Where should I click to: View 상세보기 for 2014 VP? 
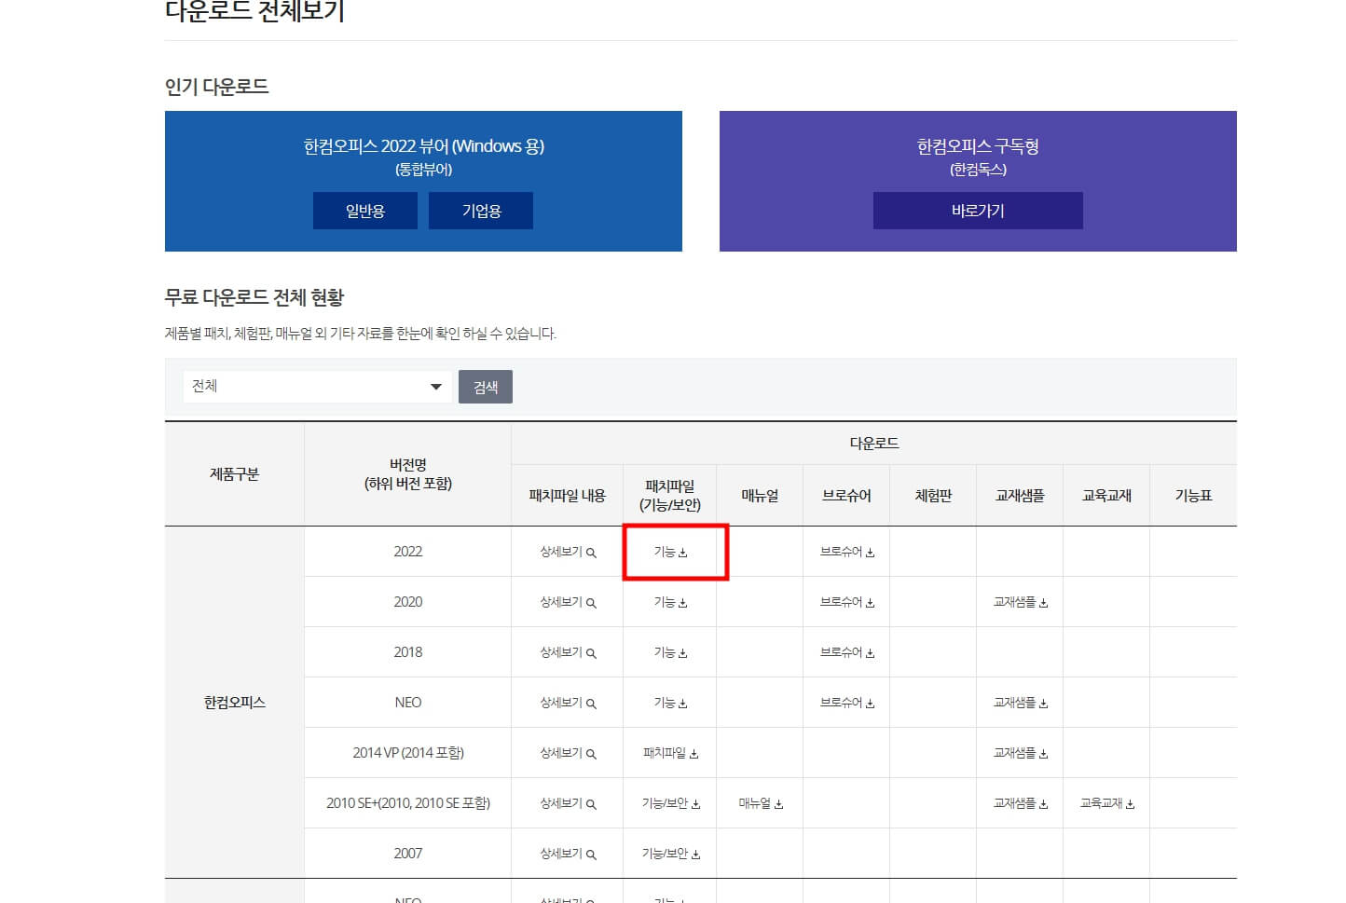pyautogui.click(x=568, y=753)
